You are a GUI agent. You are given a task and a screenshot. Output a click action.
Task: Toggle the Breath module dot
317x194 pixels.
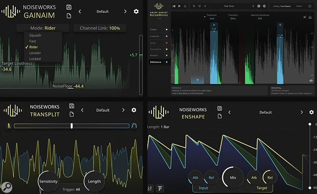[x=167, y=56]
